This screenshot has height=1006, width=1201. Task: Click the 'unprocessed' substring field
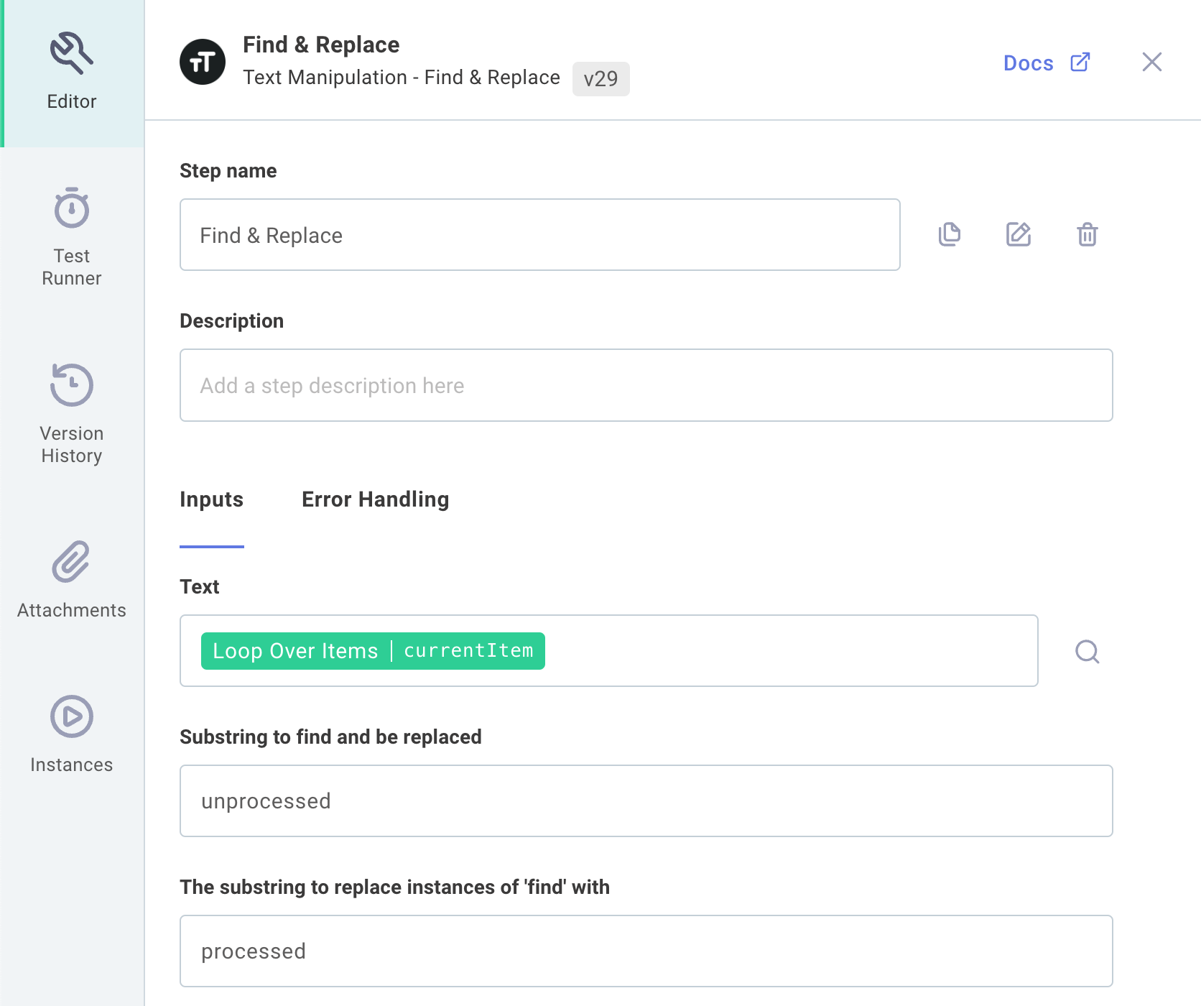(x=646, y=801)
